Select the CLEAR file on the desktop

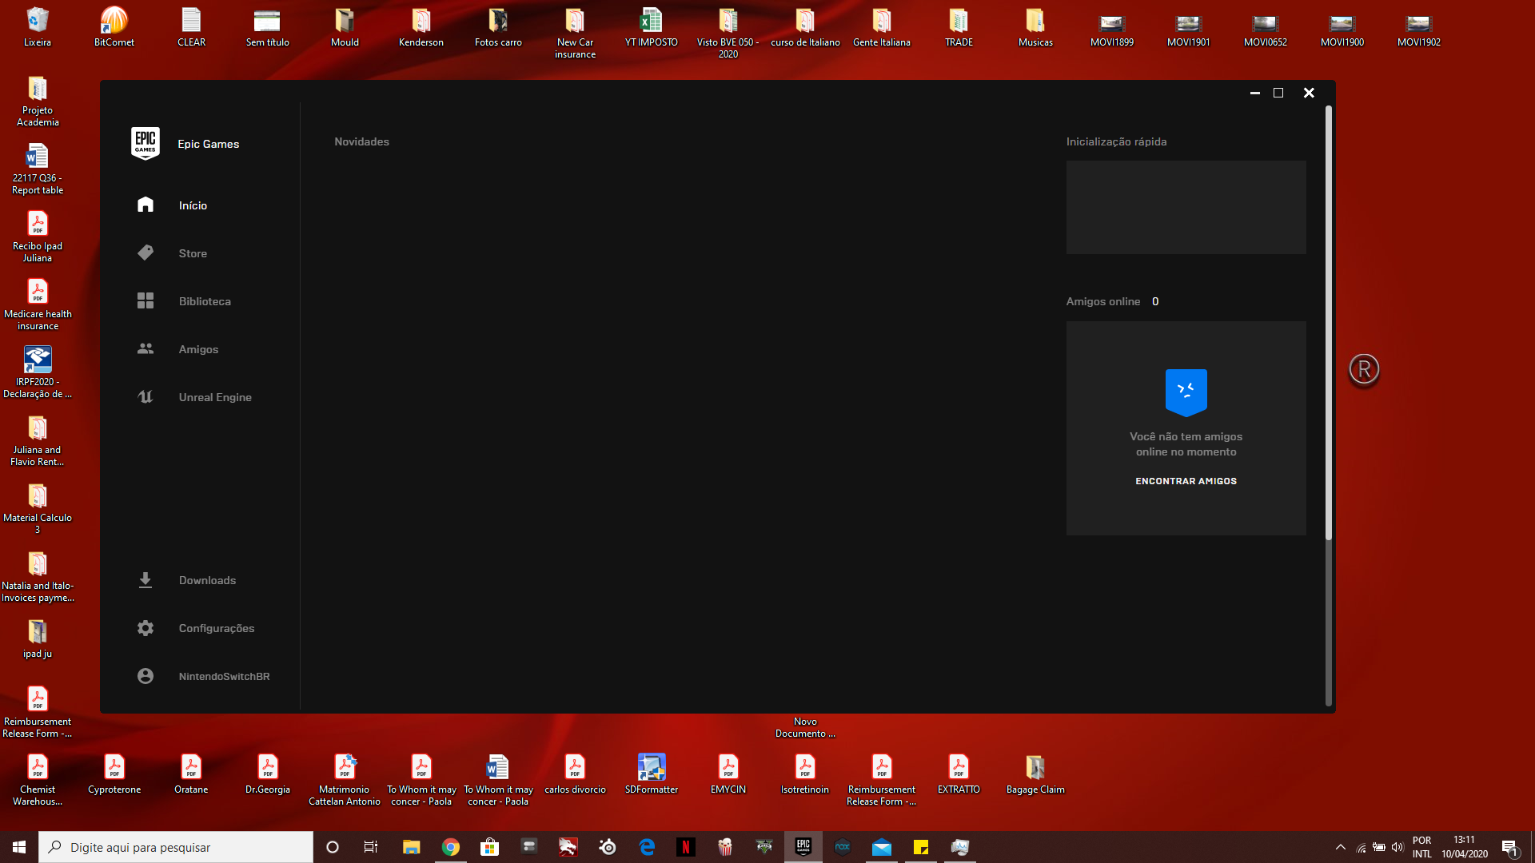tap(191, 27)
